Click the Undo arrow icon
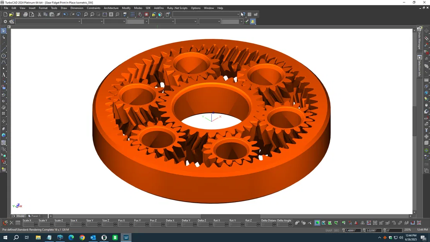 (x=65, y=14)
